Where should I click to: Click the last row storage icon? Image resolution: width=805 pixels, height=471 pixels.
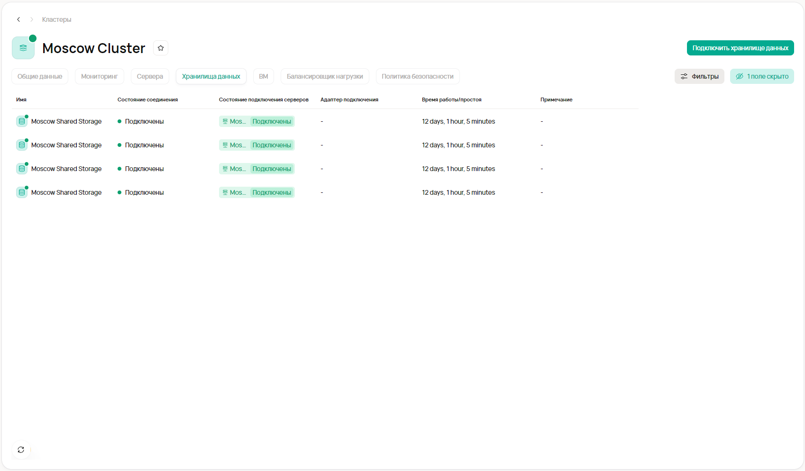click(x=22, y=192)
